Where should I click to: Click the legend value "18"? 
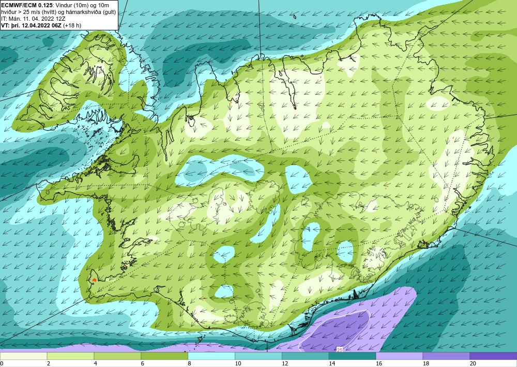point(426,364)
